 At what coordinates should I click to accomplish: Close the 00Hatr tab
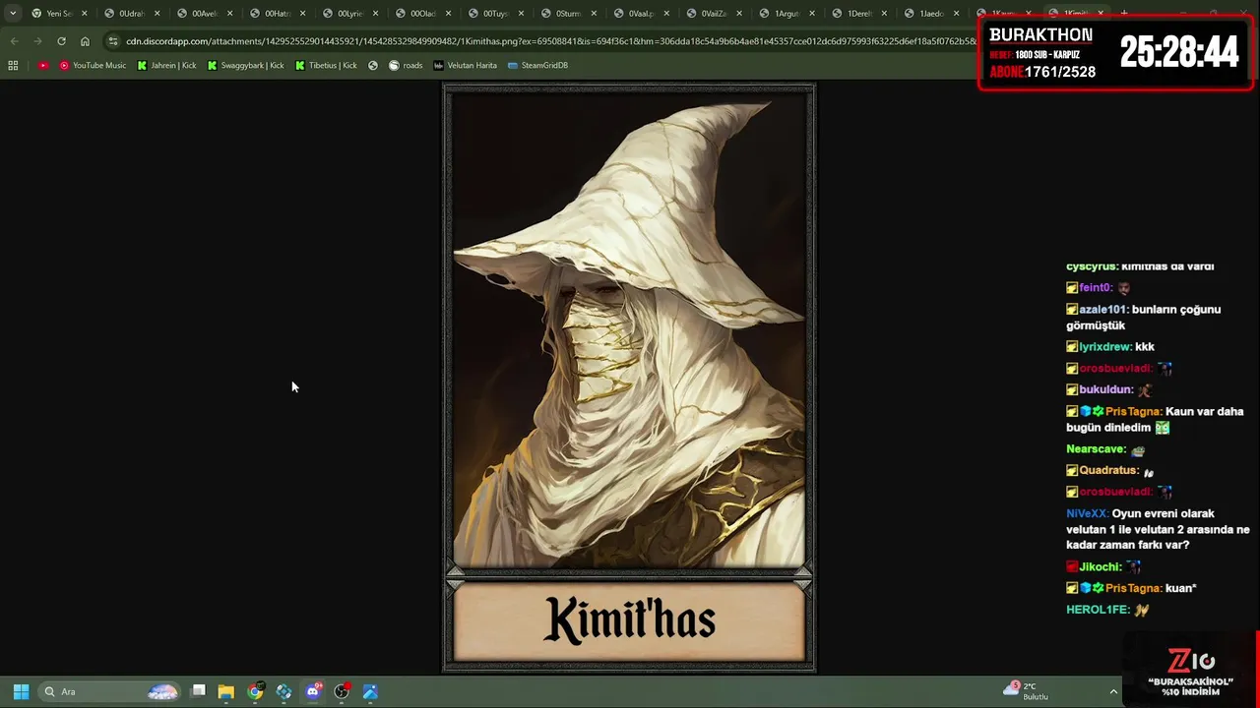(302, 14)
